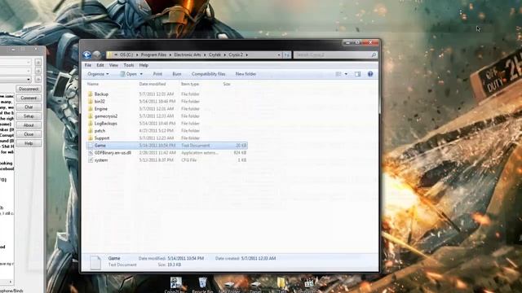Expand the chevron after Crysis 2
Screen dimensions: 522x293
(246, 55)
